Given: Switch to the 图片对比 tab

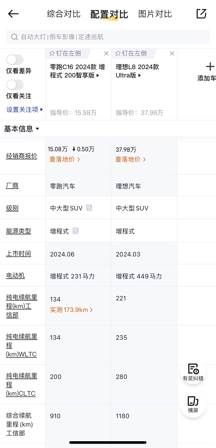Looking at the screenshot, I should tap(155, 14).
